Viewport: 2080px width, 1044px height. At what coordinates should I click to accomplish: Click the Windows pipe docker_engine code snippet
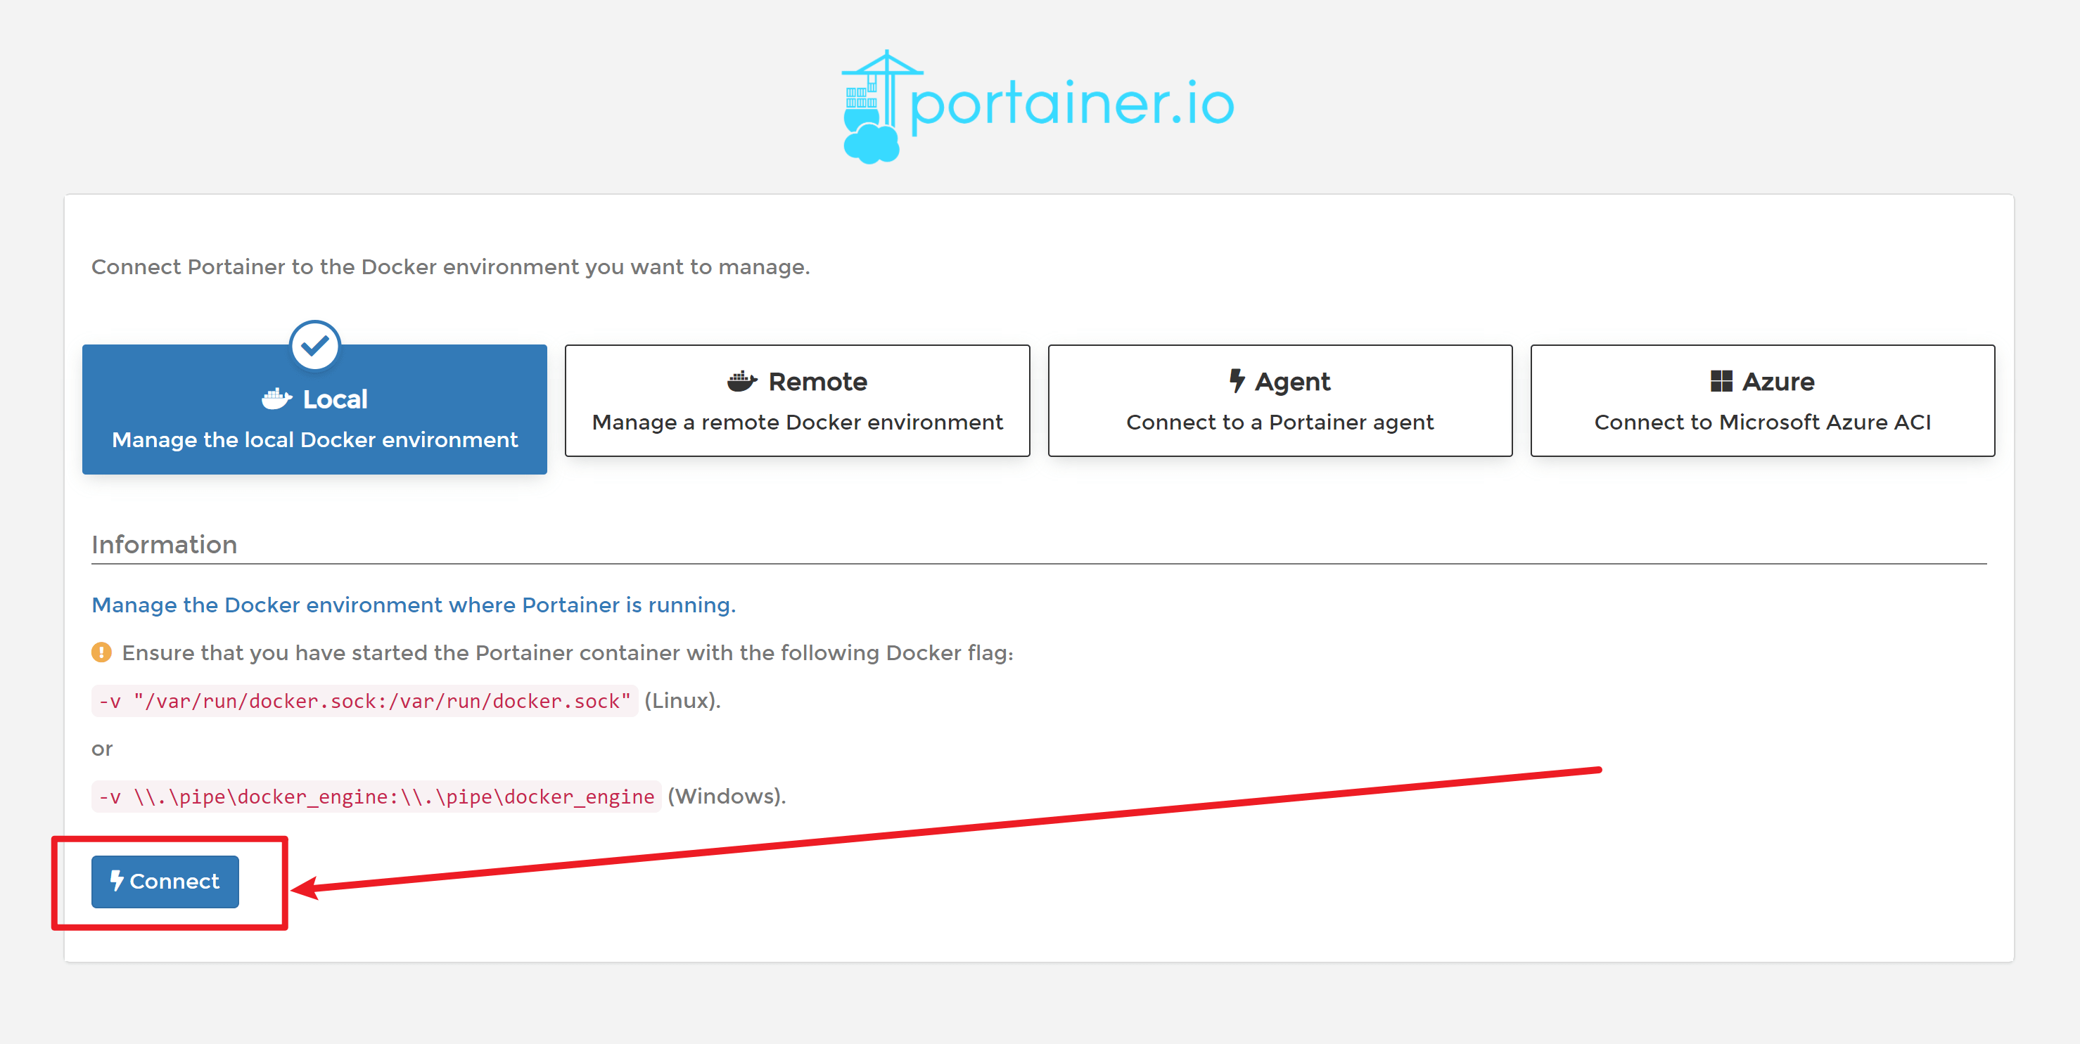(x=376, y=797)
